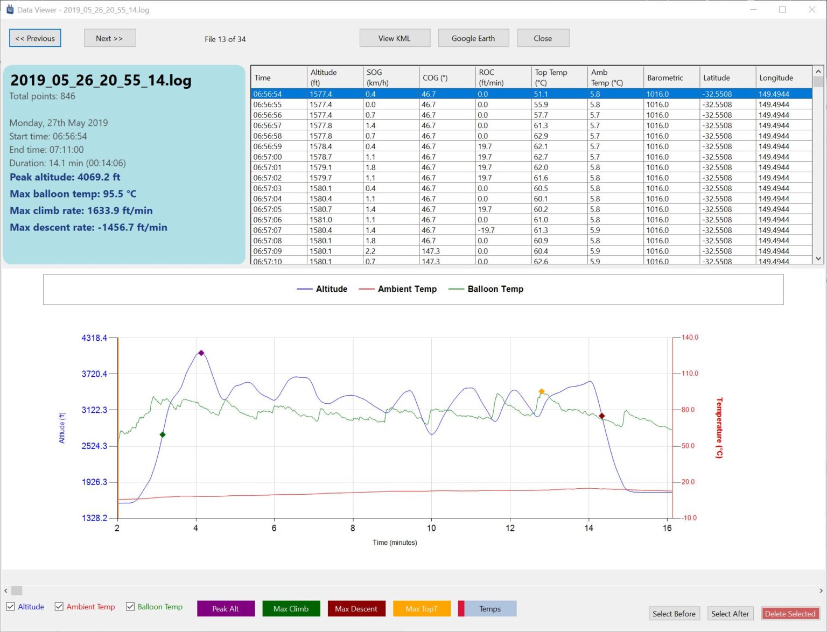Click the Time column header

[x=278, y=78]
